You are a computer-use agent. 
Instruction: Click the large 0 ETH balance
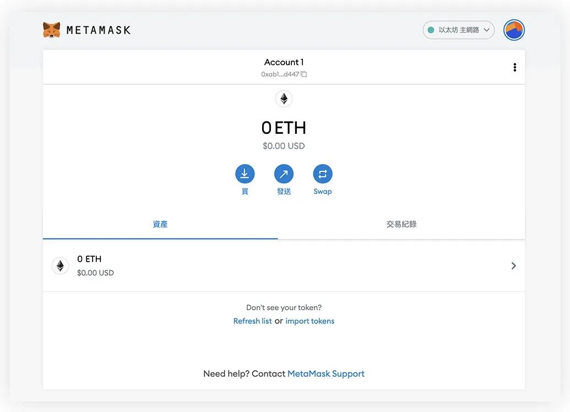(x=284, y=128)
